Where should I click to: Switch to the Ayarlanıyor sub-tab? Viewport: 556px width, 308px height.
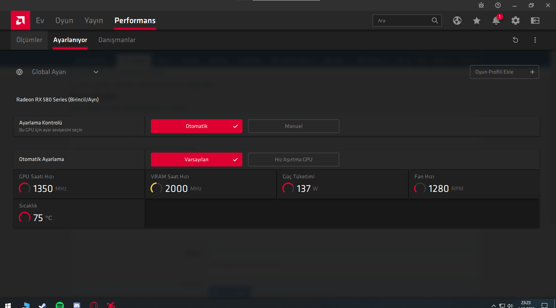[70, 40]
